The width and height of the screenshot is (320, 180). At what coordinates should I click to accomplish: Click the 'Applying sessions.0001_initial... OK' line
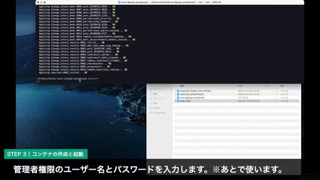coord(63,72)
